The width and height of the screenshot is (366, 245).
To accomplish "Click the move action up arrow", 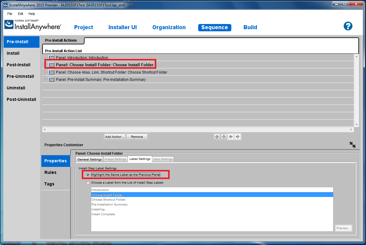I will [x=217, y=137].
